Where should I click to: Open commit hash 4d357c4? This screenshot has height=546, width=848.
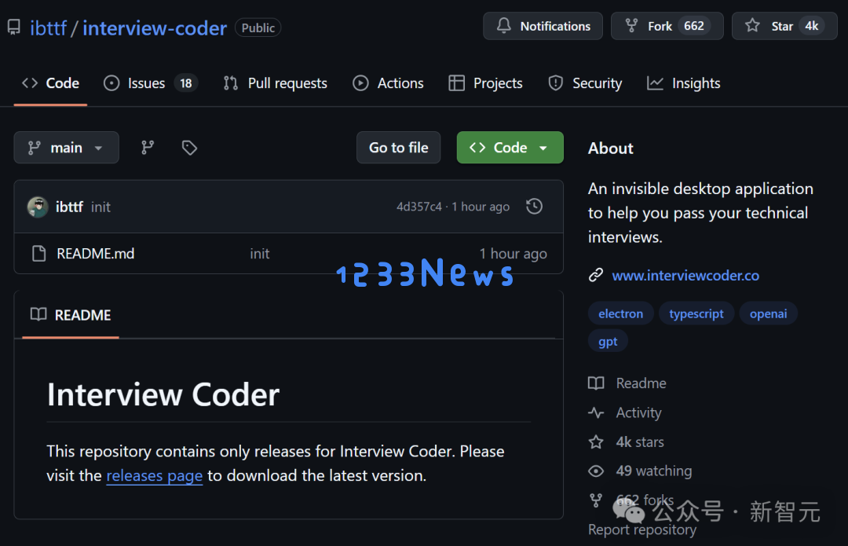[419, 207]
